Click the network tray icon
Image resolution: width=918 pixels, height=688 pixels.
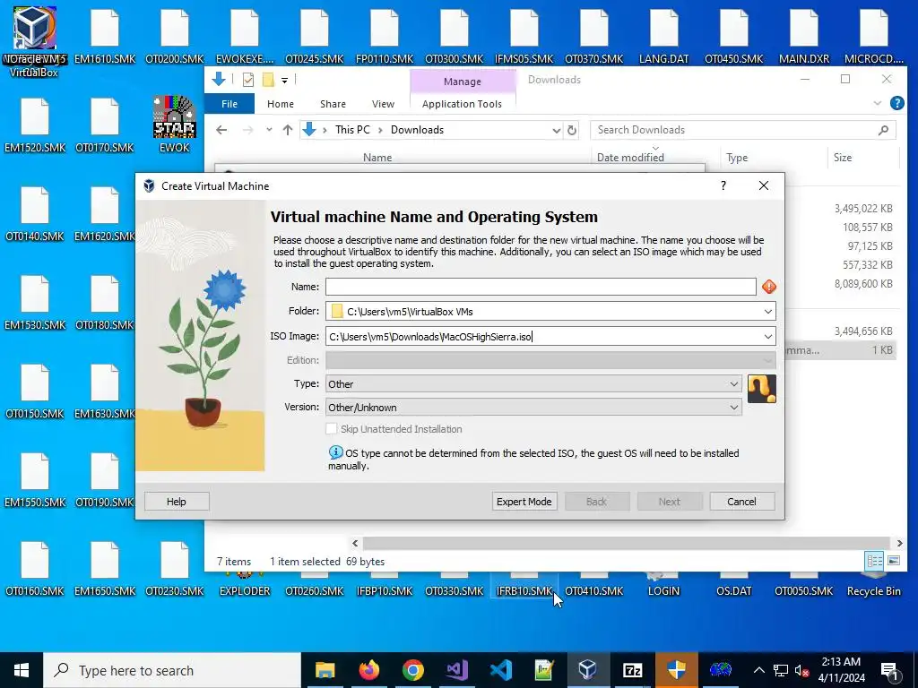(781, 670)
